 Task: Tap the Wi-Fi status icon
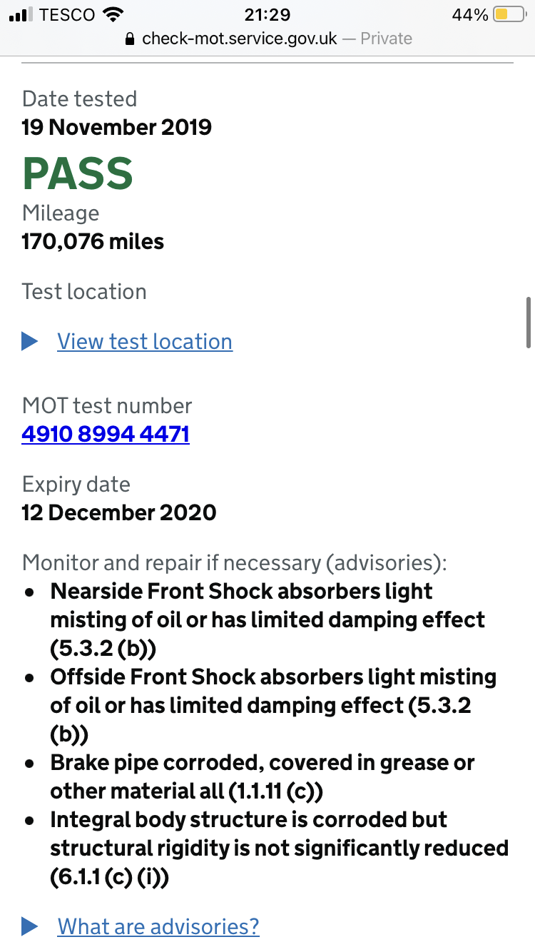112,15
